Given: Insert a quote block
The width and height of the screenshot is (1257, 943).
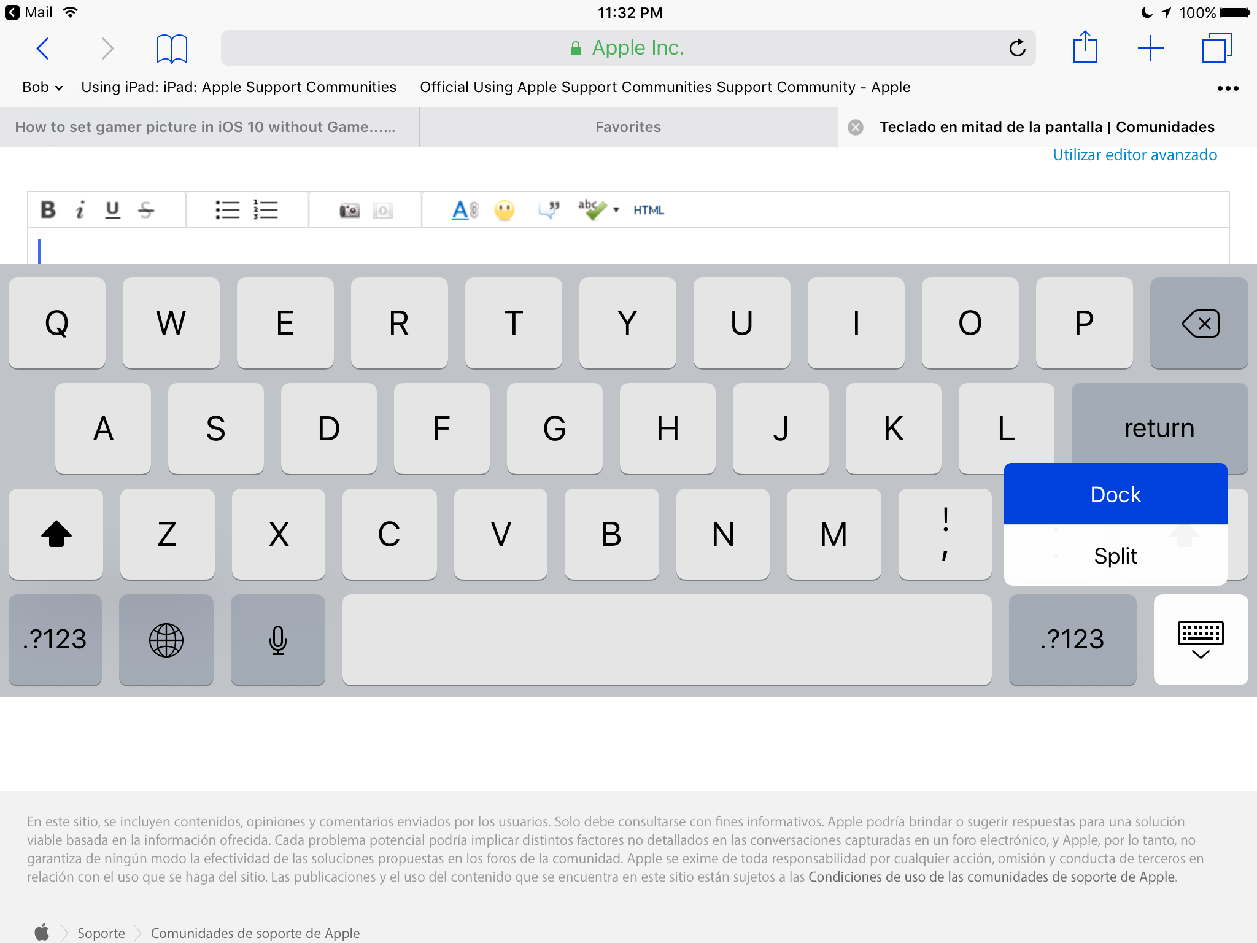Looking at the screenshot, I should (549, 210).
